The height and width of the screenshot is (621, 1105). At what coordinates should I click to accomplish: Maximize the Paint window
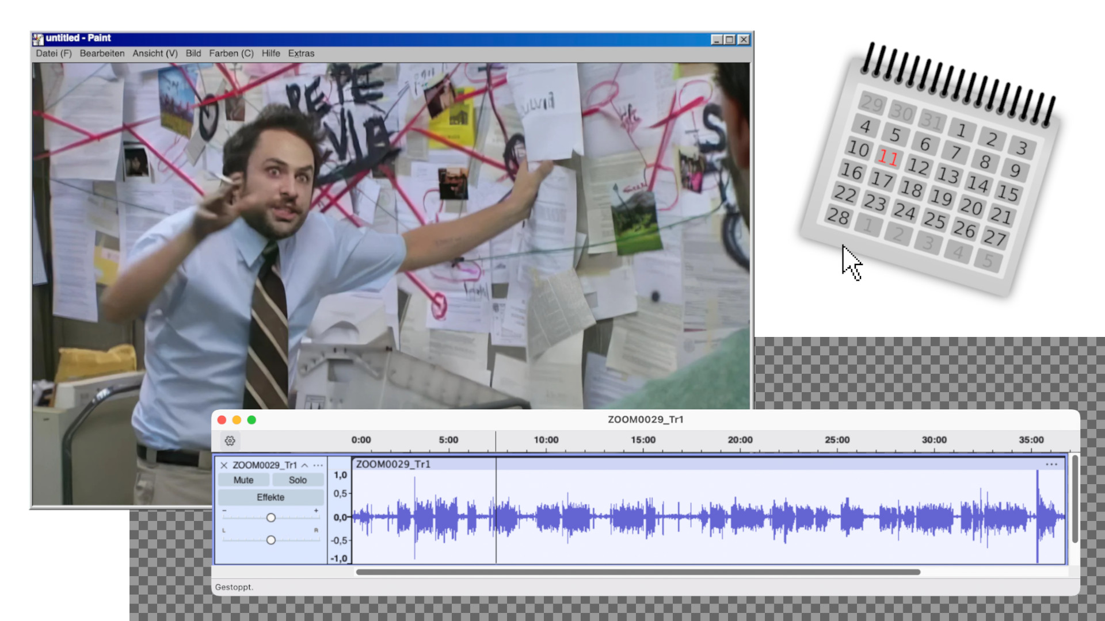coord(730,40)
